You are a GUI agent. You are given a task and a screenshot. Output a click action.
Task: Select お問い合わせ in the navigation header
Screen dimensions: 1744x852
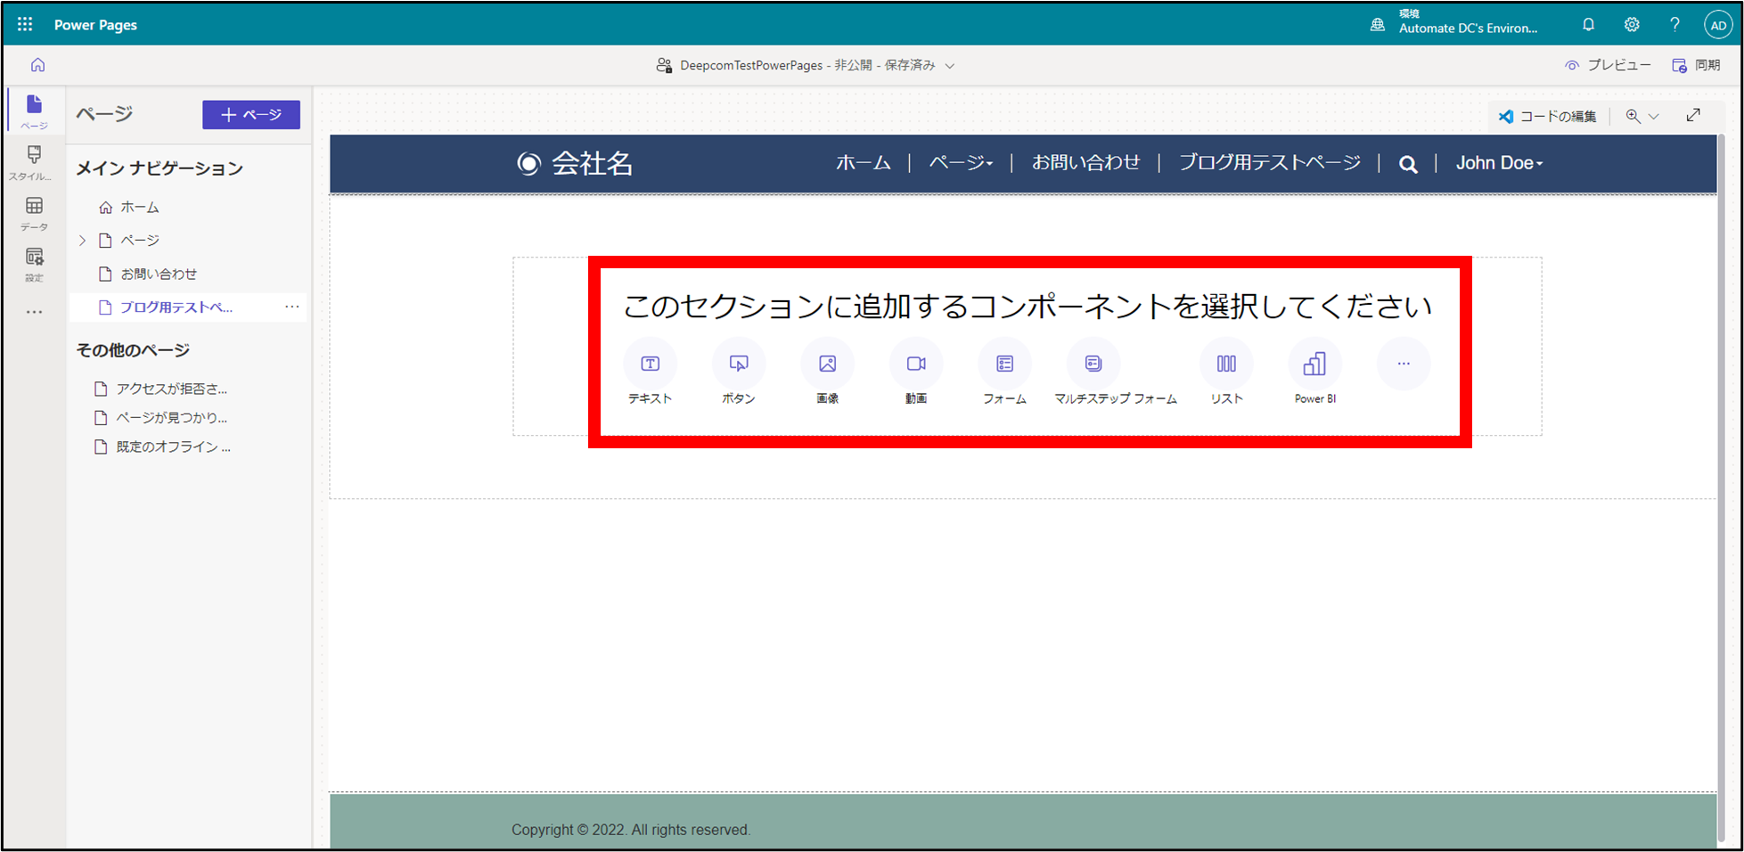1085,162
